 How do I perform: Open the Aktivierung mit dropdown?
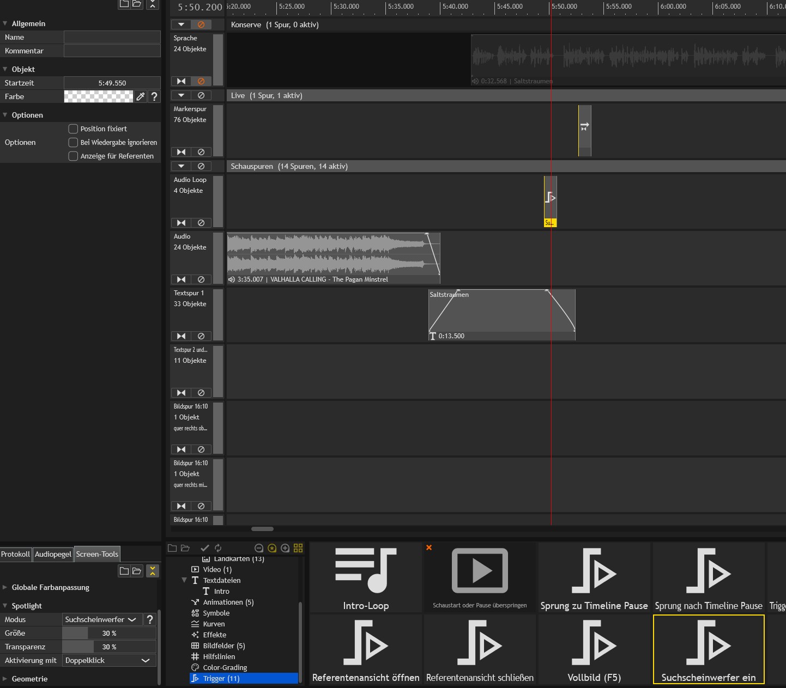click(108, 660)
